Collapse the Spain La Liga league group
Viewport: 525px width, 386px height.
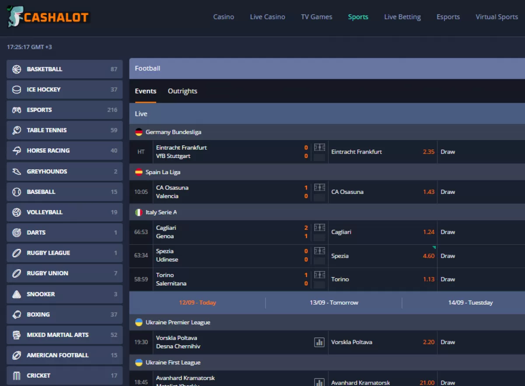327,172
